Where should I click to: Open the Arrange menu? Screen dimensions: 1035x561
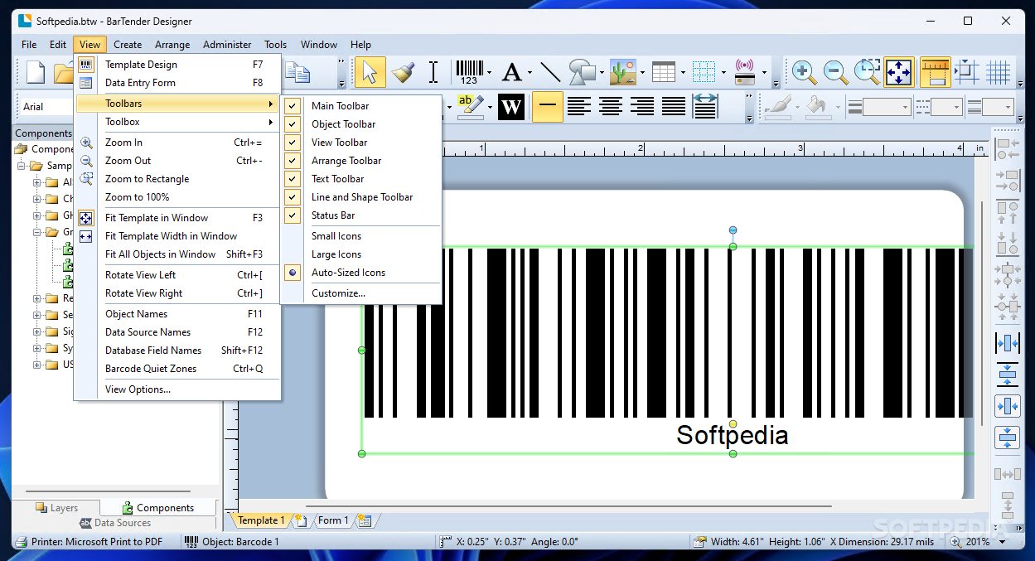click(172, 45)
